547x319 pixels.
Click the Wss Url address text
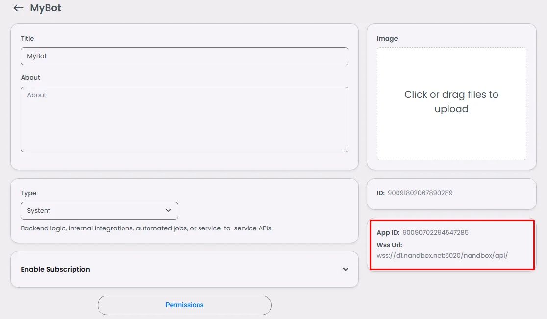coord(442,255)
